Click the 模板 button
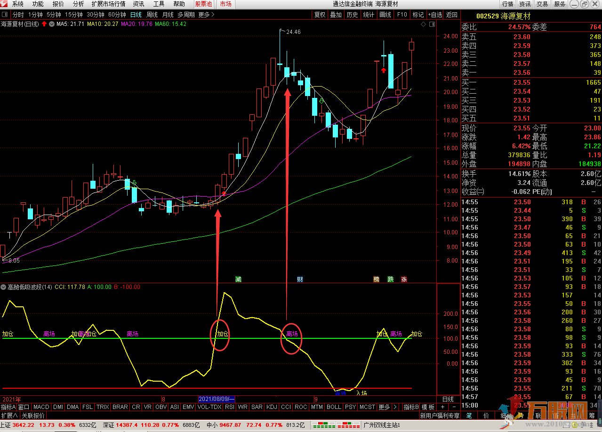602x432 pixels. click(x=428, y=407)
